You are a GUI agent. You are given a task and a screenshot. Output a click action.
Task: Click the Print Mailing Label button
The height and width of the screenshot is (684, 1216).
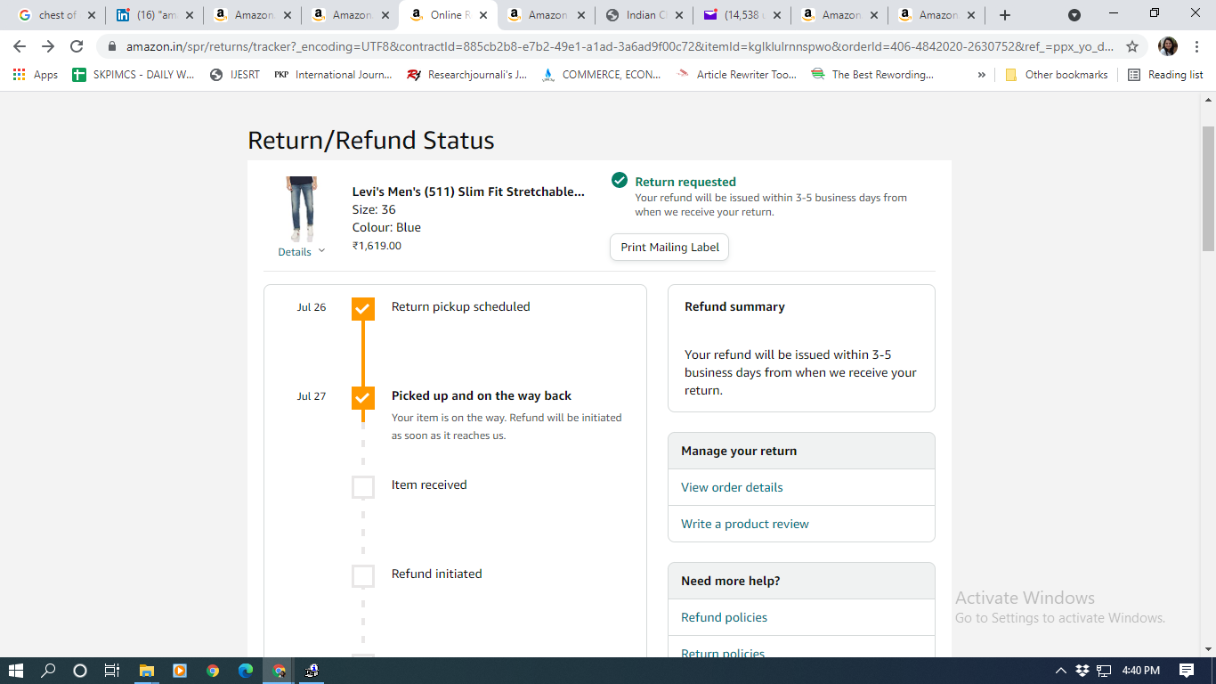coord(669,248)
